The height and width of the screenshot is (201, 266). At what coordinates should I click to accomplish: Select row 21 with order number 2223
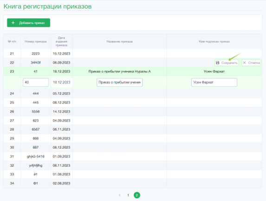pos(133,53)
